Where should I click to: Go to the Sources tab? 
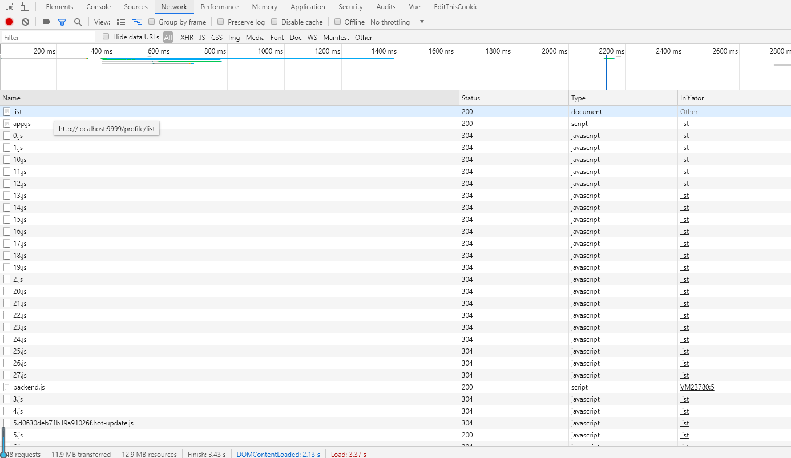[x=136, y=7]
